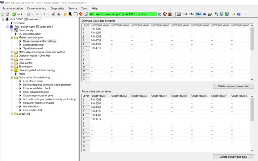Image resolution: width=258 pixels, height=161 pixels.
Task: Expand the Local I/Os tree node
Action: [x=12, y=114]
